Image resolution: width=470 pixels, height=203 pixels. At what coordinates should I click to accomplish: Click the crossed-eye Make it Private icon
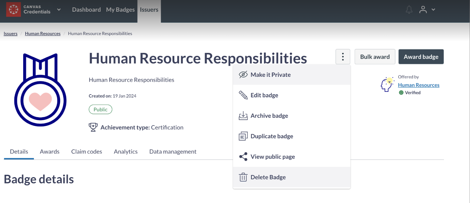pos(243,75)
